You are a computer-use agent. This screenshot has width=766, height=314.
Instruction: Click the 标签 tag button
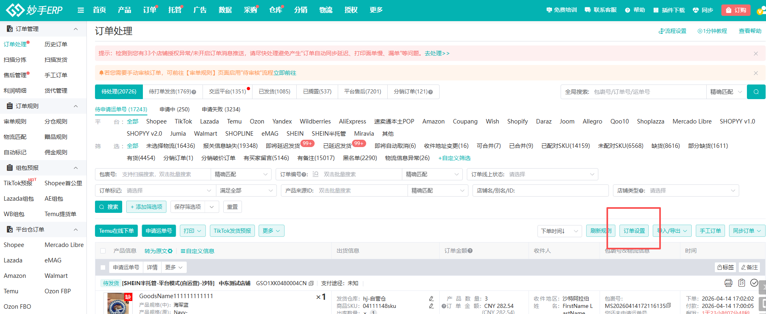click(726, 267)
